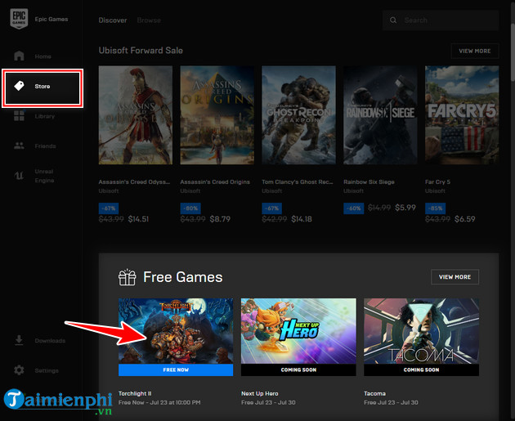Click the Free Games heading

(x=183, y=277)
